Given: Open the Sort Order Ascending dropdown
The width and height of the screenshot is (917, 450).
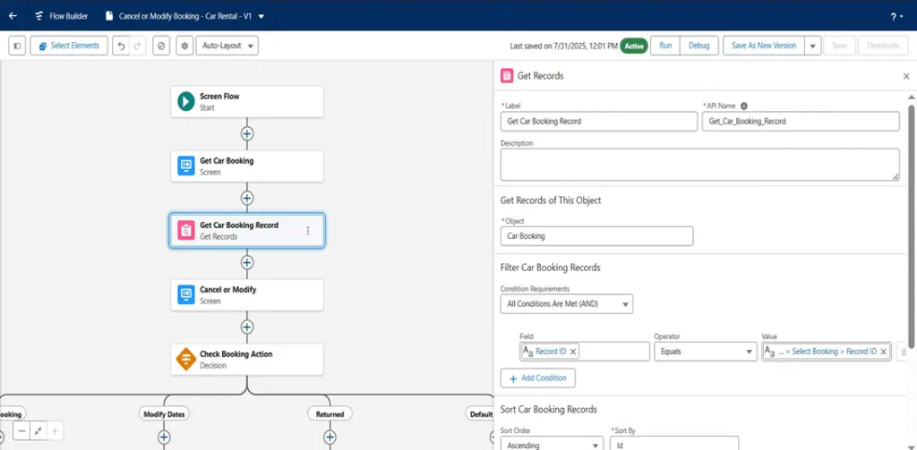Looking at the screenshot, I should tap(552, 445).
